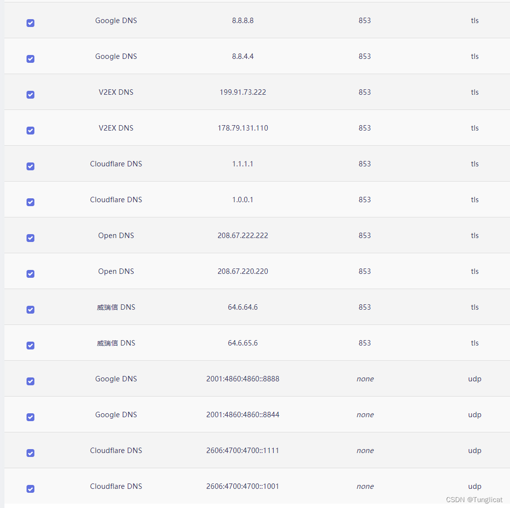Viewport: 510px width, 508px height.
Task: Click the 208.67.222.222 address
Action: point(243,235)
